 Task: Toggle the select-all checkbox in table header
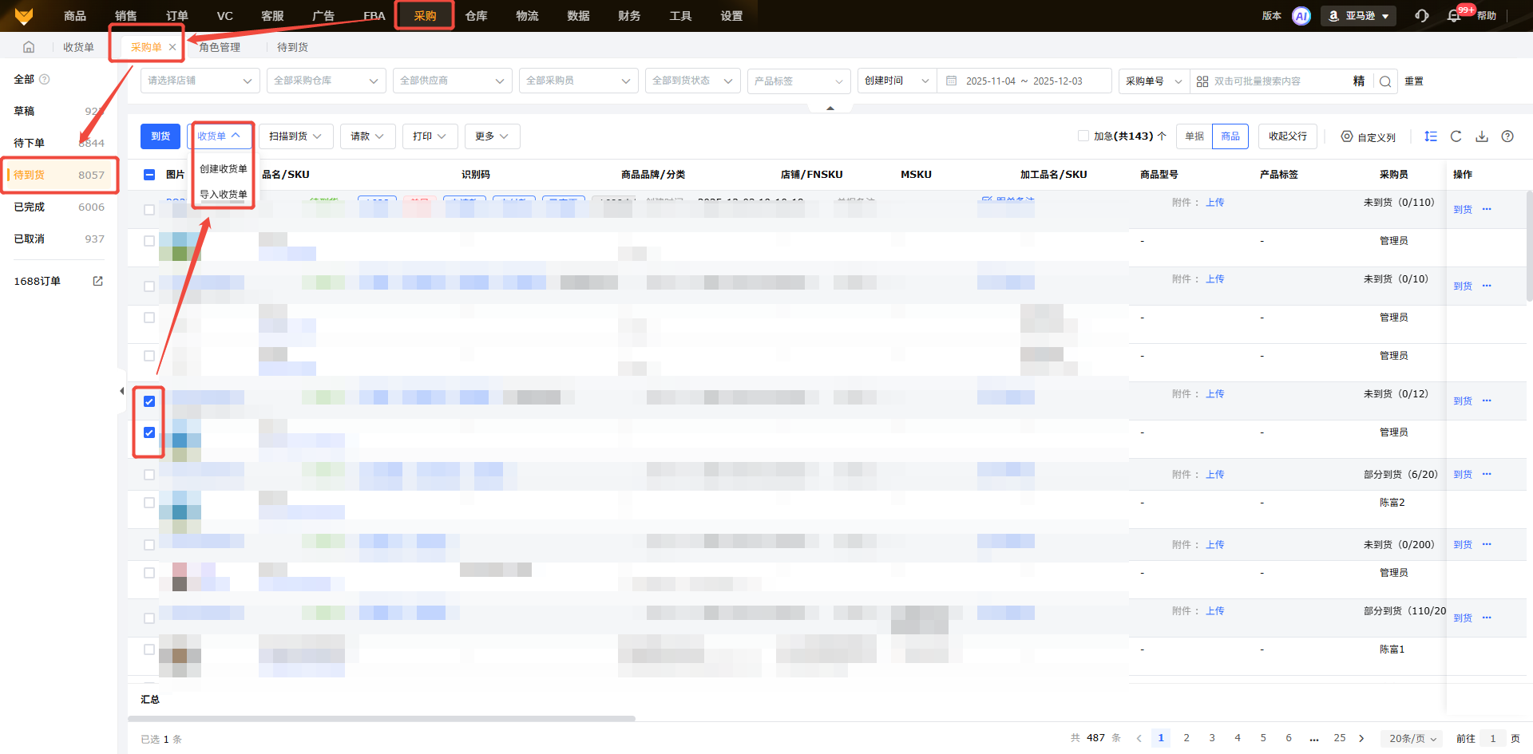pyautogui.click(x=149, y=175)
